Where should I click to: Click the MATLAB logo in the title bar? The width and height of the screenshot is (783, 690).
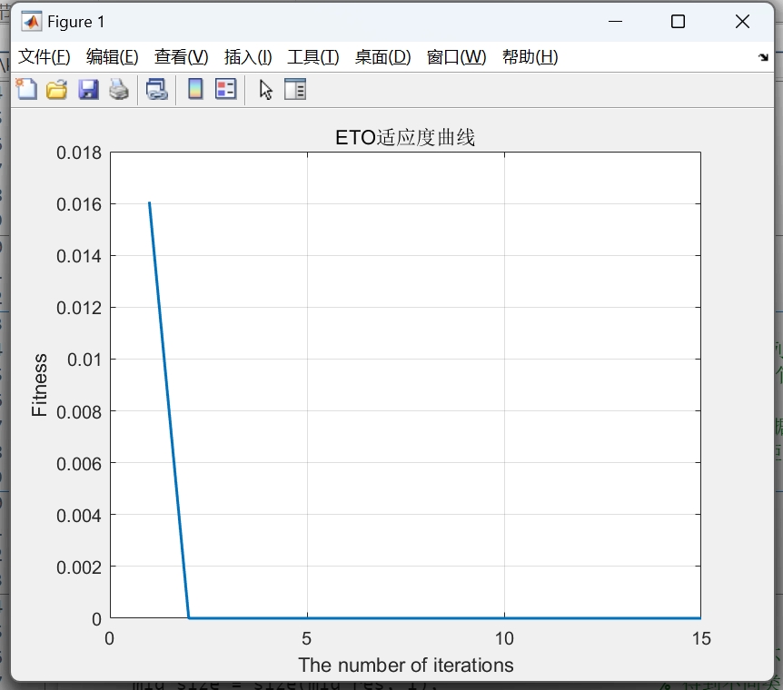click(x=33, y=20)
